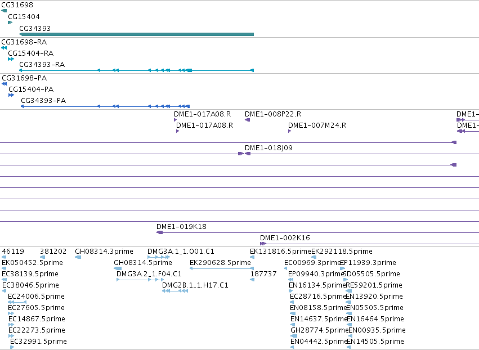Click the DME1-007M24.R label
This screenshot has width=479, height=350.
317,125
